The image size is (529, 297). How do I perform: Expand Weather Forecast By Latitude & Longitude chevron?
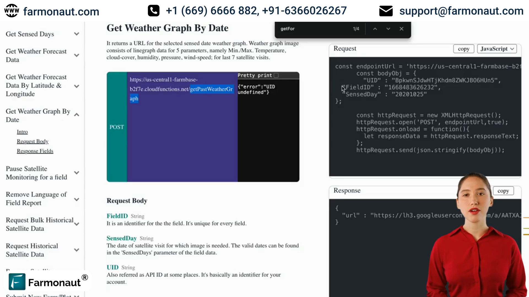click(77, 86)
